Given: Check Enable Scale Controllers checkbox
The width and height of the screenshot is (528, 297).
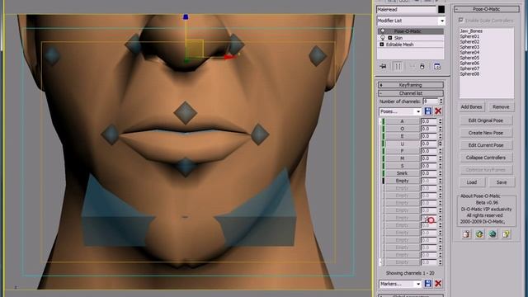Looking at the screenshot, I should pos(461,20).
